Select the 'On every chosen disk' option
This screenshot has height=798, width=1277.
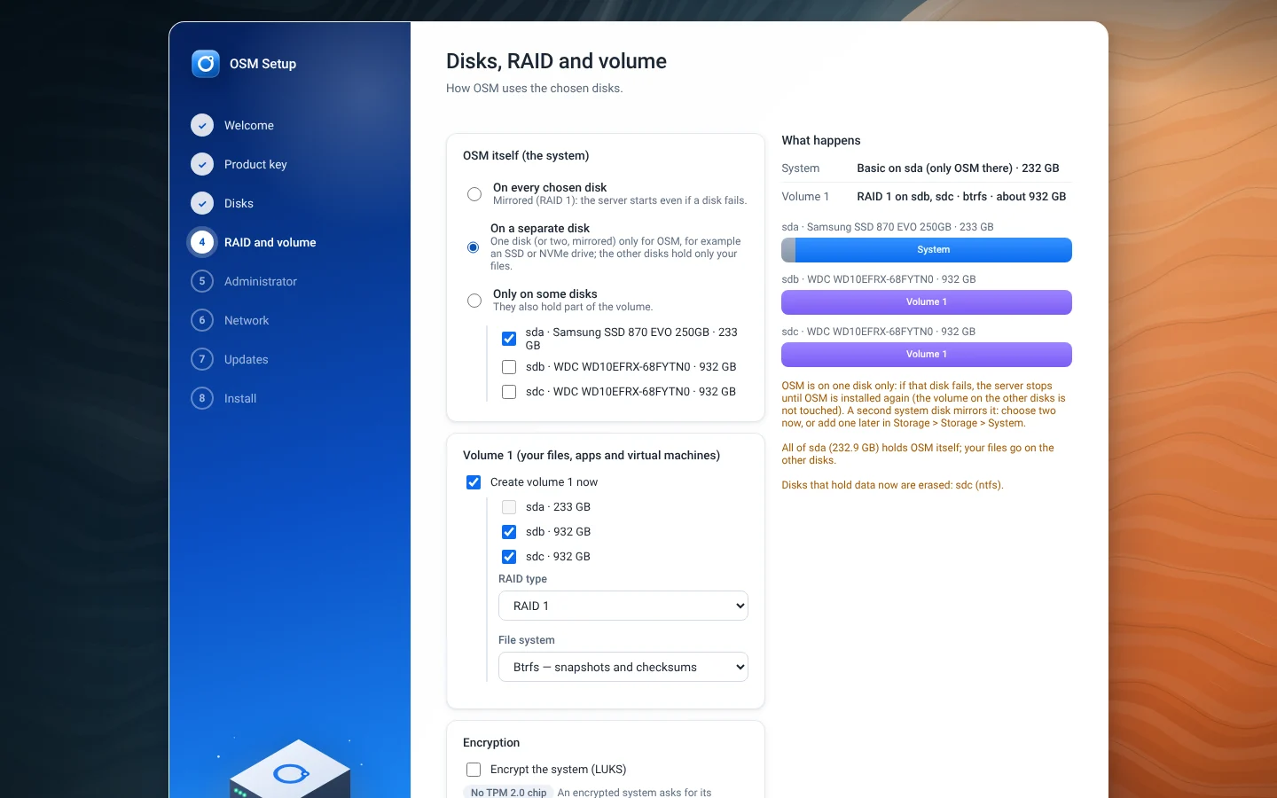click(474, 194)
